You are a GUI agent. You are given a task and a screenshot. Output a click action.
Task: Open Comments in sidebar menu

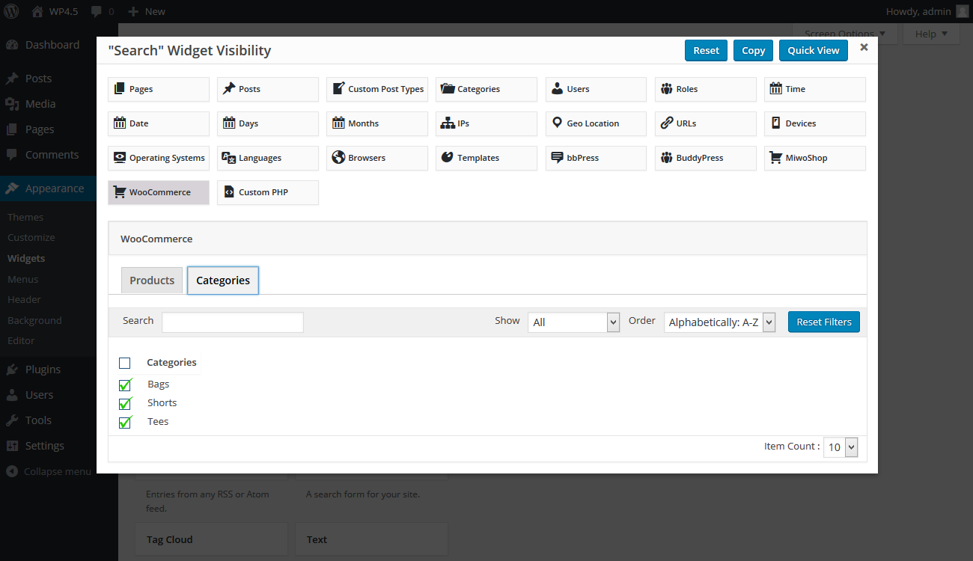point(48,155)
